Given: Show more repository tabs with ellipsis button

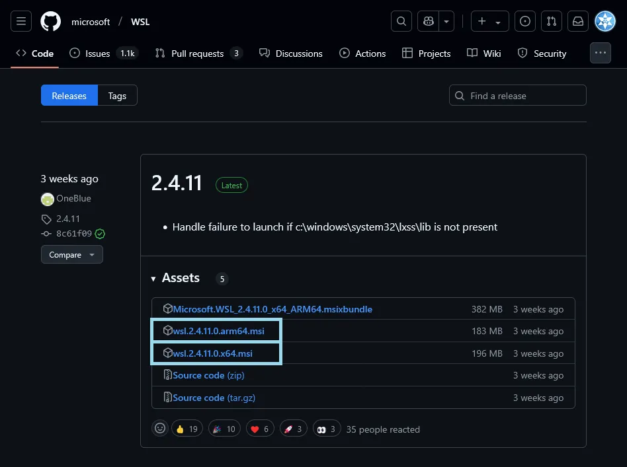Looking at the screenshot, I should 600,53.
